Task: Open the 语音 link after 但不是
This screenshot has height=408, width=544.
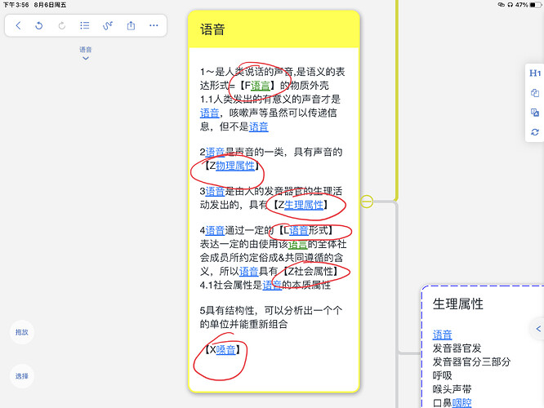Action: tap(258, 126)
